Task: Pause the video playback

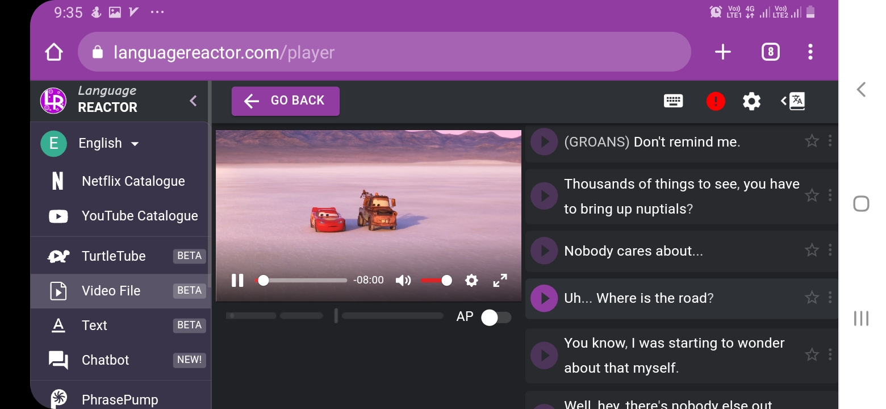Action: pos(237,280)
